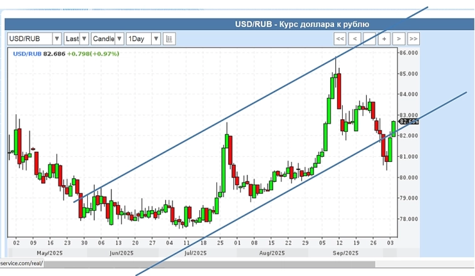The height and width of the screenshot is (276, 475).
Task: Click the 86.000 price axis label
Action: pos(409,53)
